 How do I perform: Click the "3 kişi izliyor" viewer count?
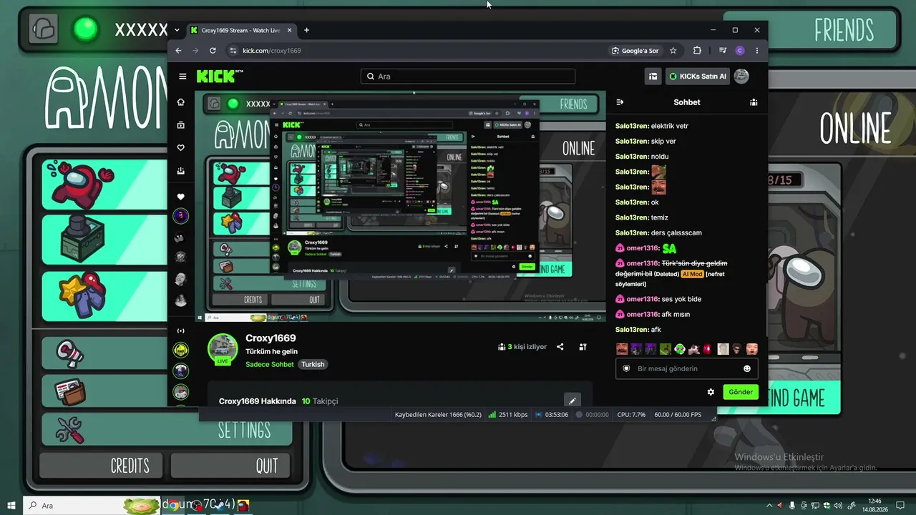tap(522, 347)
